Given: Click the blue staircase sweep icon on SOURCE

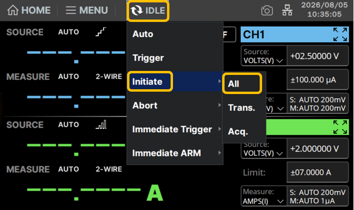Looking at the screenshot, I should [101, 32].
